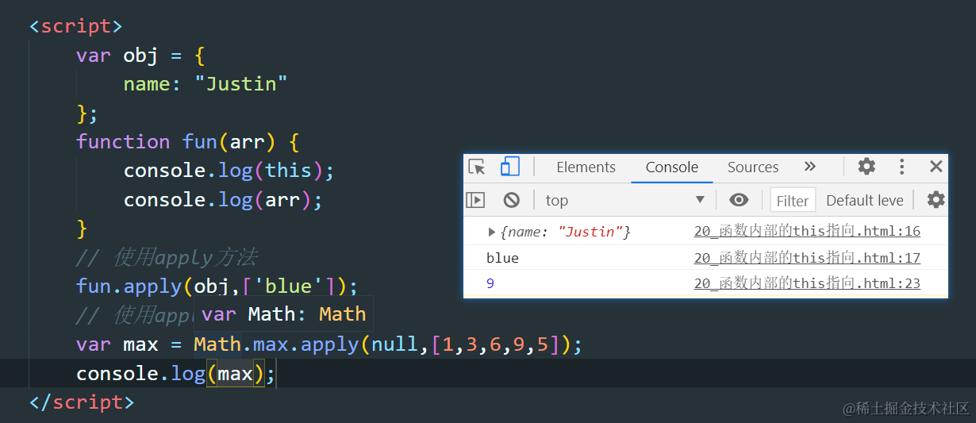Image resolution: width=976 pixels, height=423 pixels.
Task: Click the console.log(this) line
Action: [x=229, y=171]
